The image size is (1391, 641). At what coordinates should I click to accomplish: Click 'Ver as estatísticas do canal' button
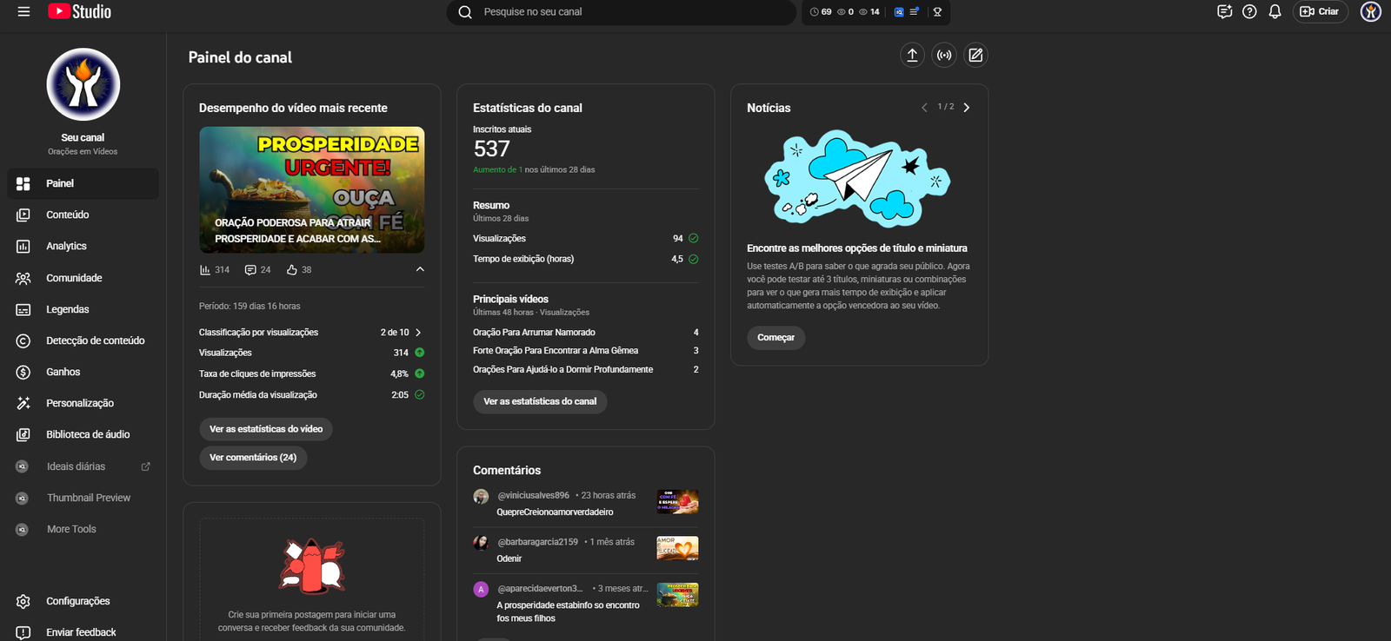[540, 401]
